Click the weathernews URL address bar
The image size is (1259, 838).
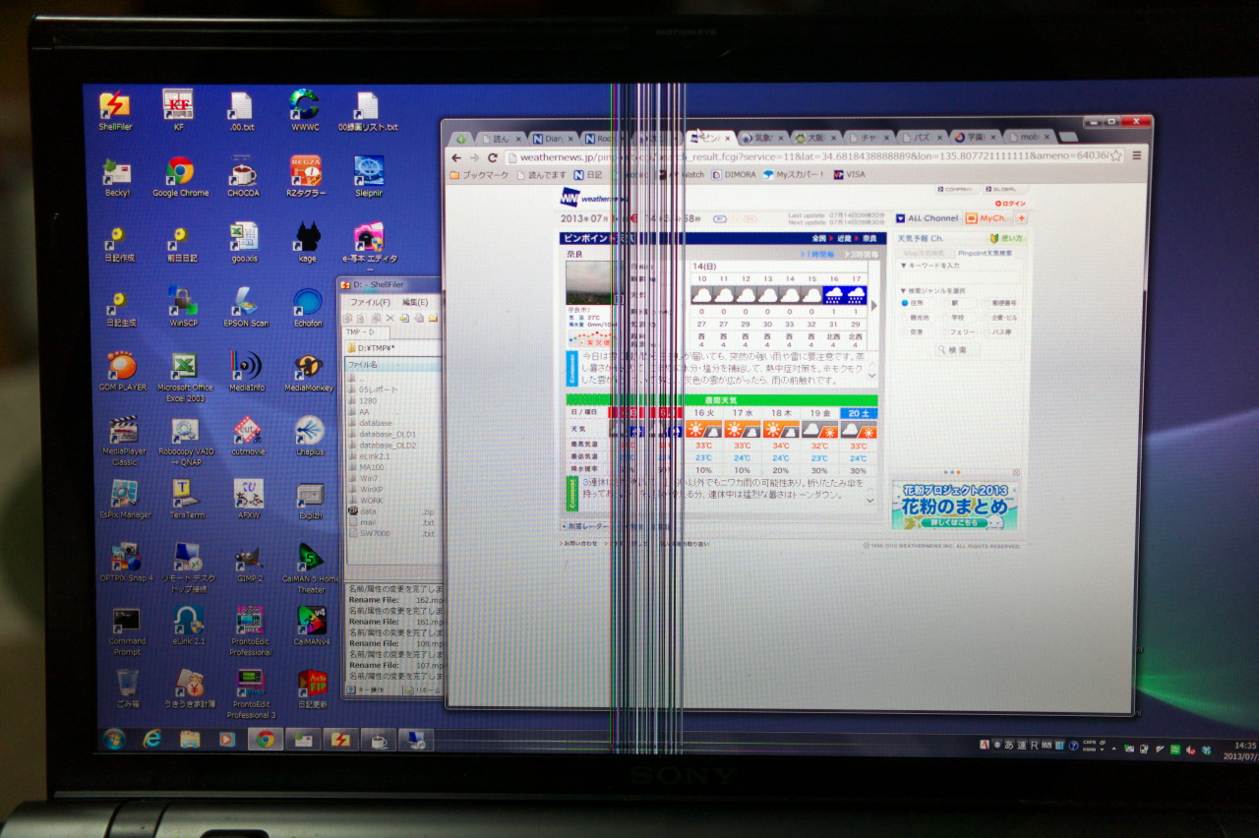tap(787, 156)
